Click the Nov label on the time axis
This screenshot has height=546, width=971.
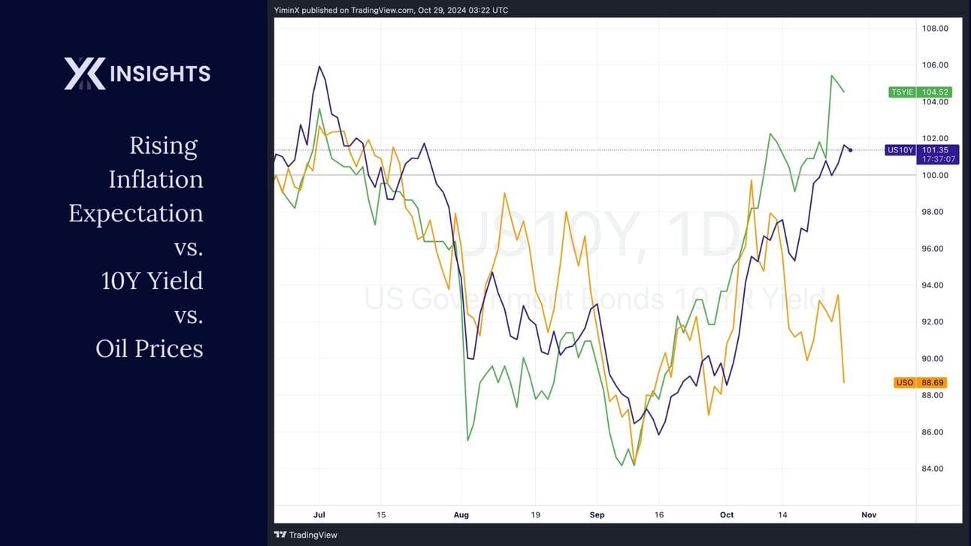click(x=869, y=515)
